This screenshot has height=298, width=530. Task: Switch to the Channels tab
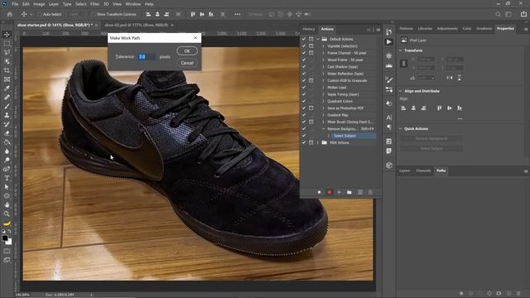point(423,171)
